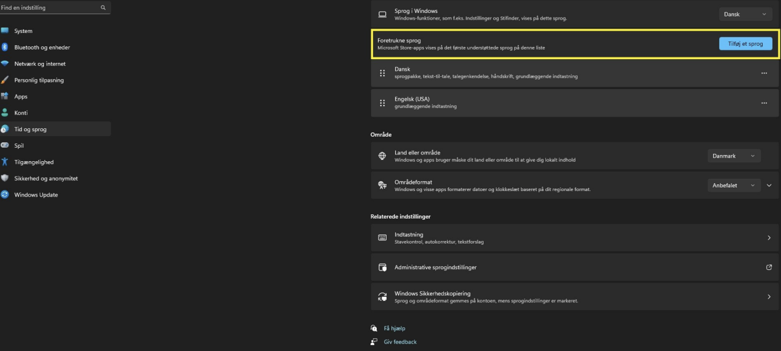Viewport: 781px width, 351px height.
Task: Select the Dansk language row
Action: [x=575, y=73]
